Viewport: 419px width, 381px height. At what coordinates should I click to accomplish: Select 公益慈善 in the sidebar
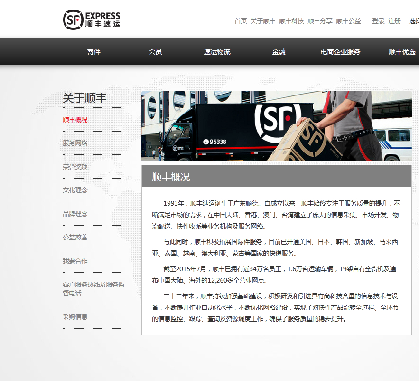75,237
